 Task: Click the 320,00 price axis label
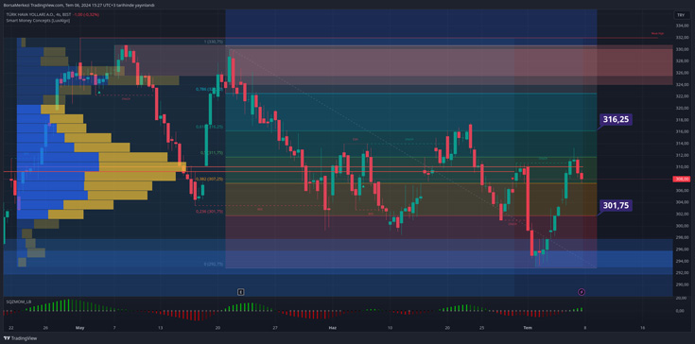681,108
